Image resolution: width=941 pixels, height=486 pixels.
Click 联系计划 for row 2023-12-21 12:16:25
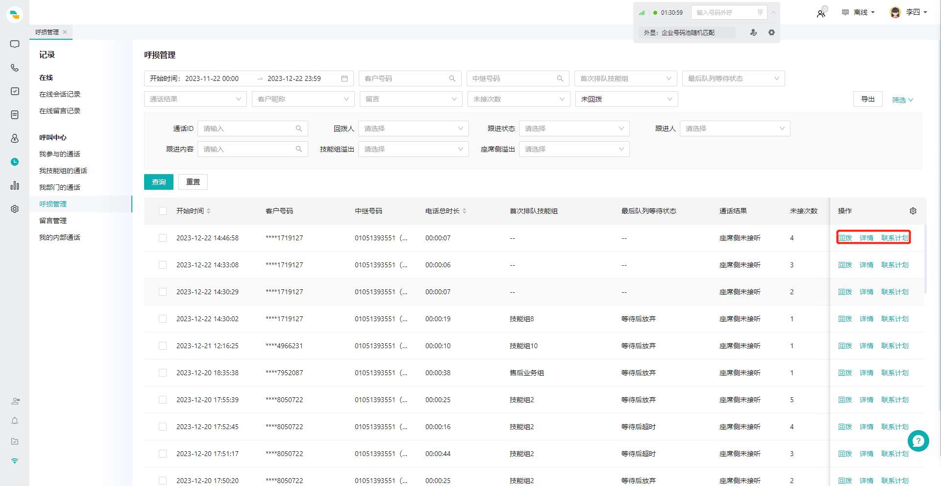895,346
